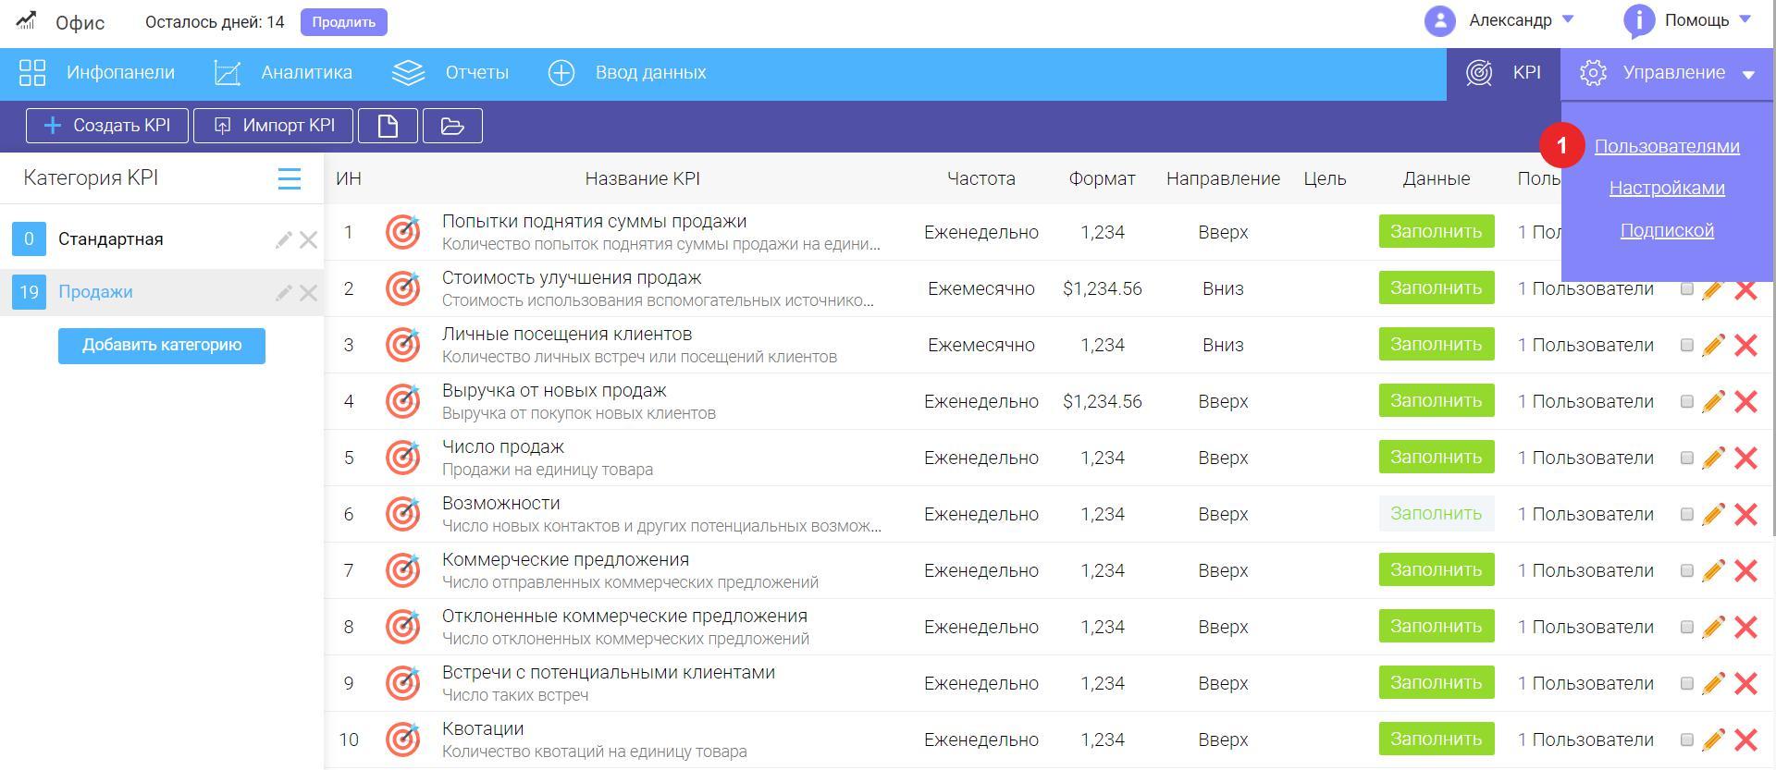
Task: Open Настройками in Управление menu
Action: pos(1667,189)
